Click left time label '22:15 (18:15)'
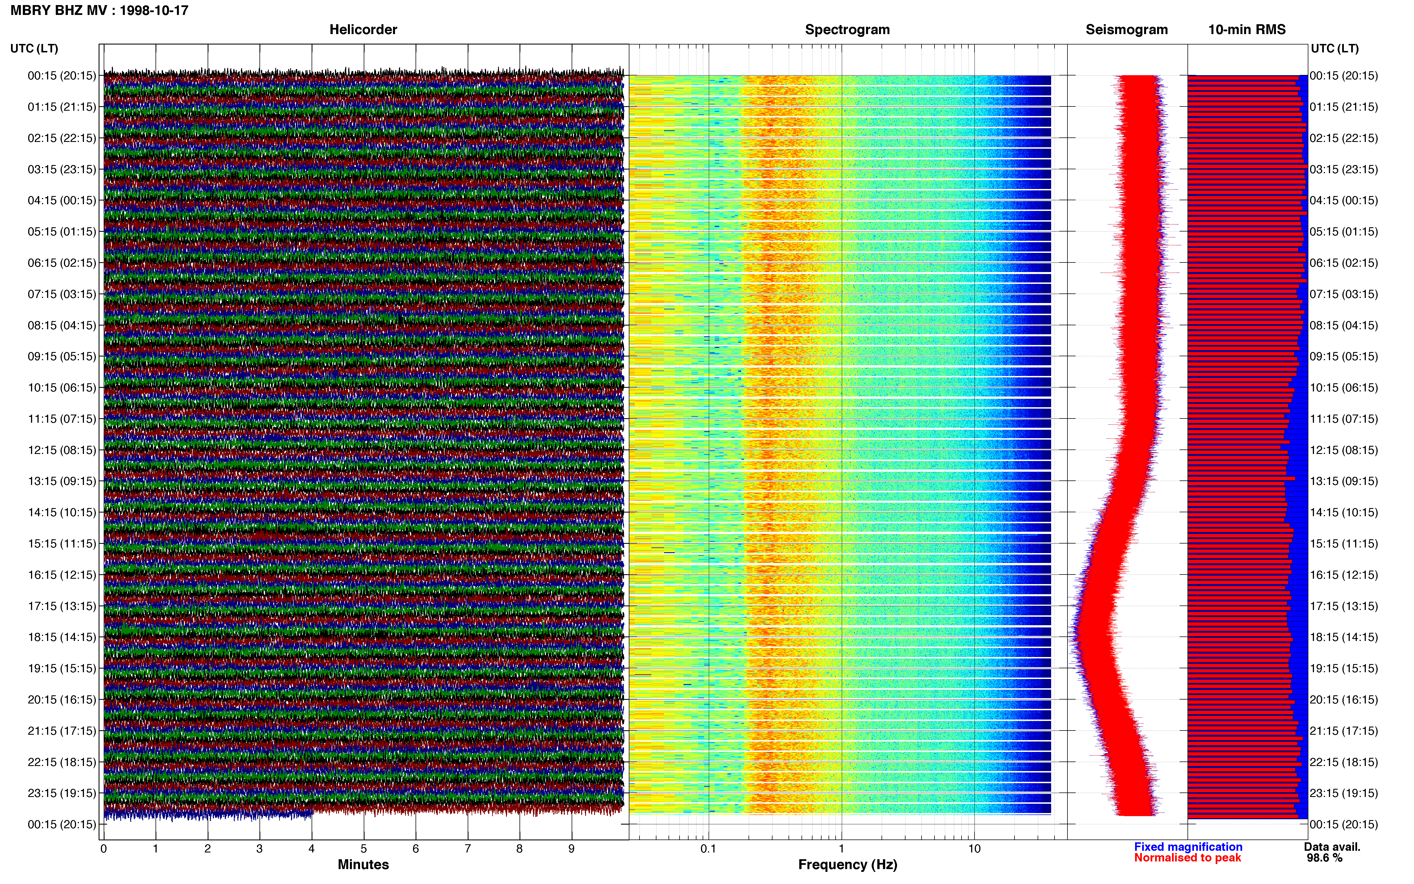This screenshot has height=884, width=1414. (x=62, y=762)
